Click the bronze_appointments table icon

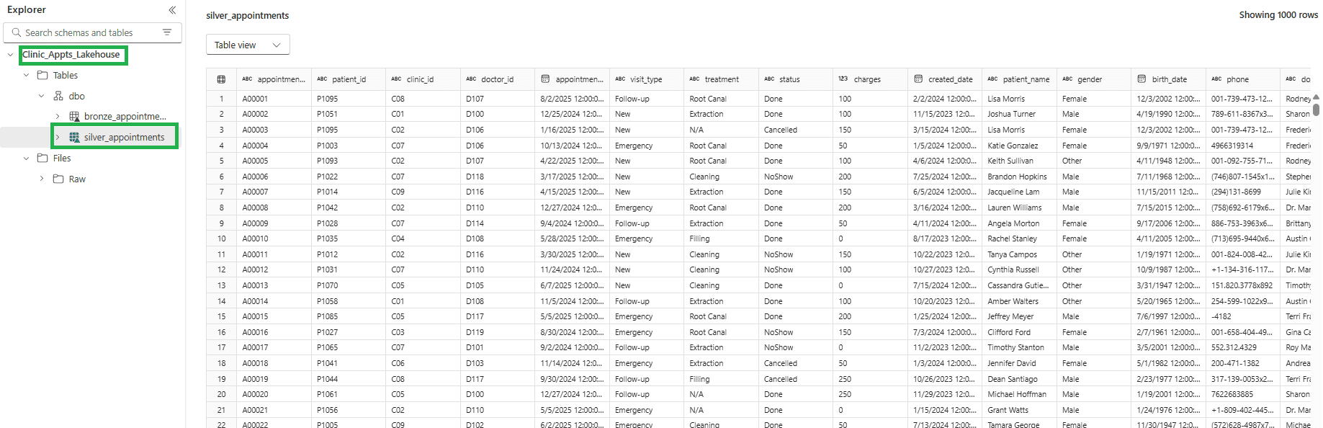click(74, 117)
